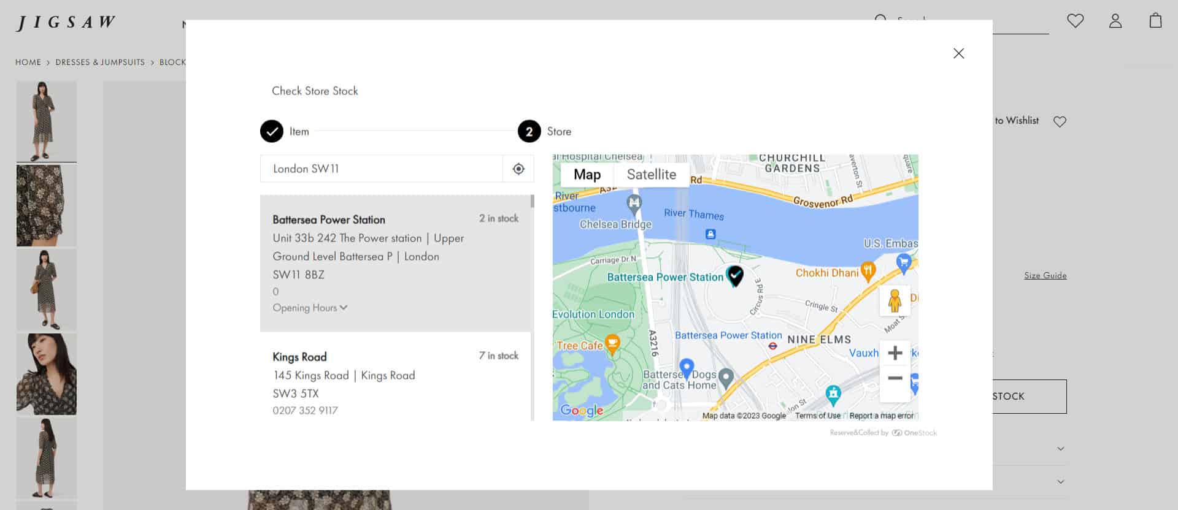Click the London SW11 location field

point(381,169)
